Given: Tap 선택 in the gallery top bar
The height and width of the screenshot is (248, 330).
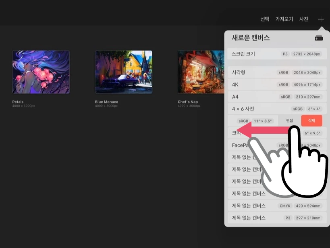Looking at the screenshot, I should [x=265, y=19].
